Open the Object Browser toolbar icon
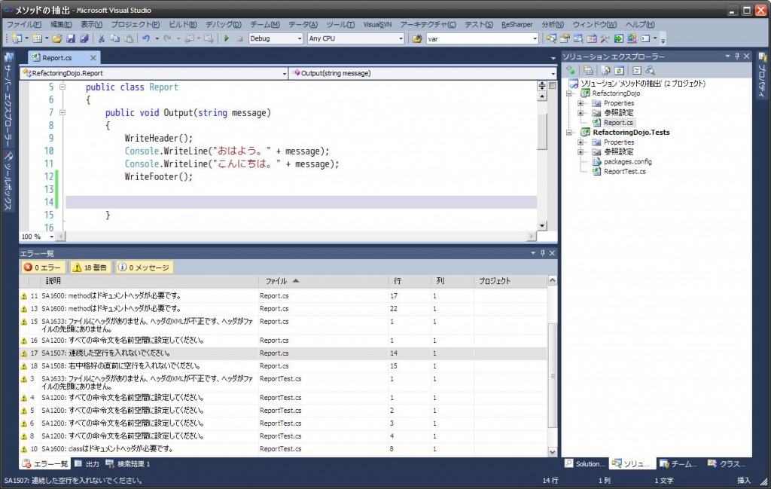 (578, 38)
